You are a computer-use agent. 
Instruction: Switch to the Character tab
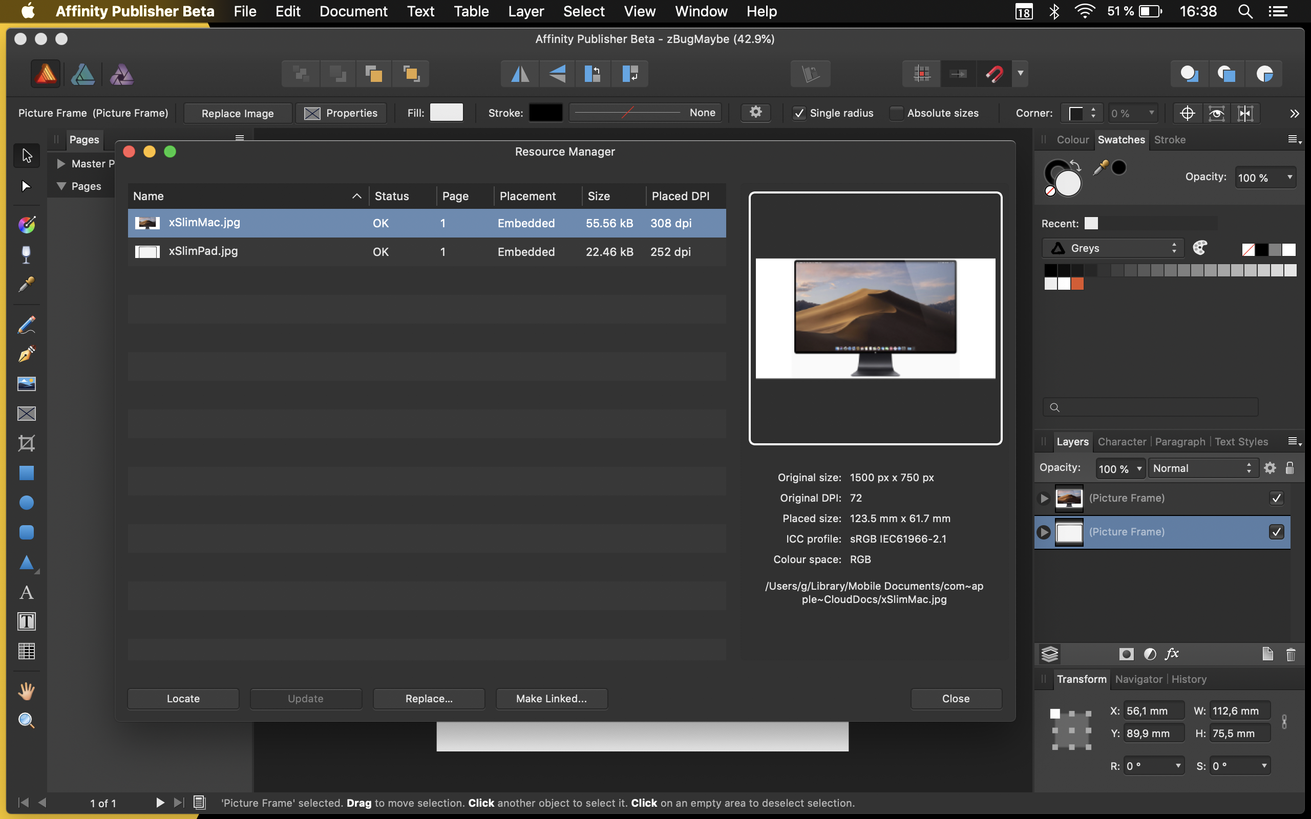[1122, 441]
